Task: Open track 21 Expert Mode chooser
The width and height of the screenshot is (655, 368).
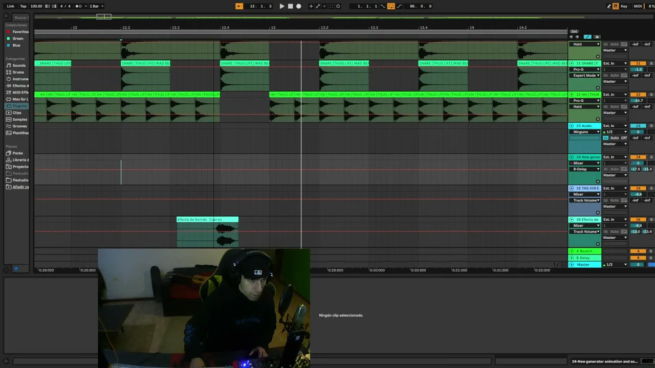Action: click(x=585, y=76)
